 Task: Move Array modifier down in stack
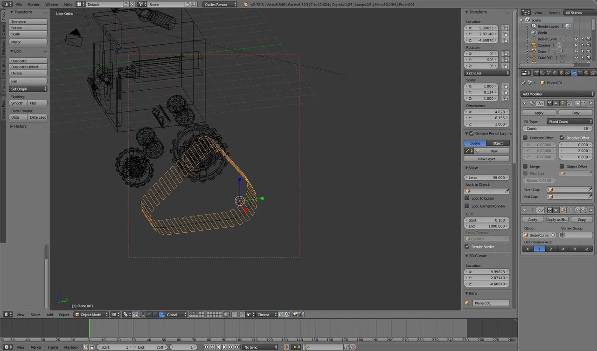[583, 103]
